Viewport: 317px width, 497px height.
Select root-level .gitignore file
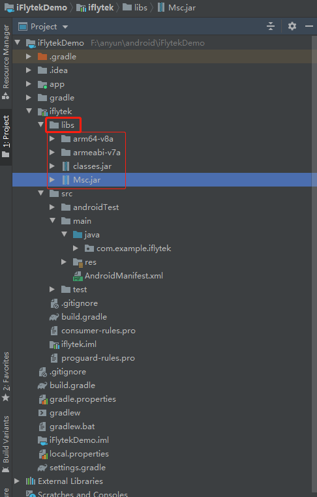pos(68,372)
